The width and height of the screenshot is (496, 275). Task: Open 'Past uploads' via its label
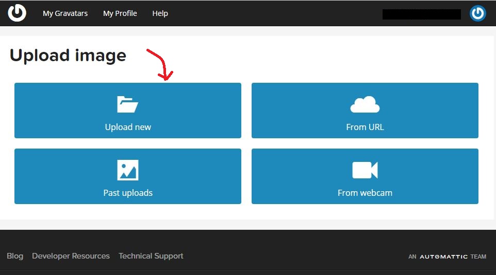(x=127, y=193)
